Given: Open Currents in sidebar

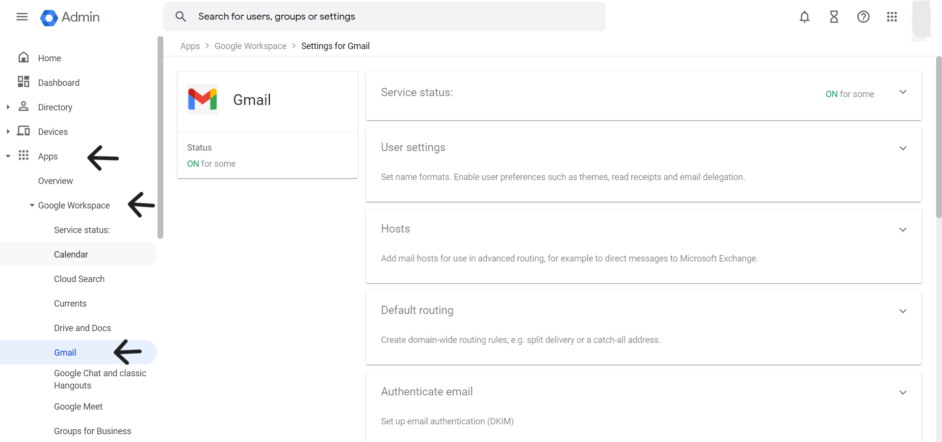Looking at the screenshot, I should [70, 303].
